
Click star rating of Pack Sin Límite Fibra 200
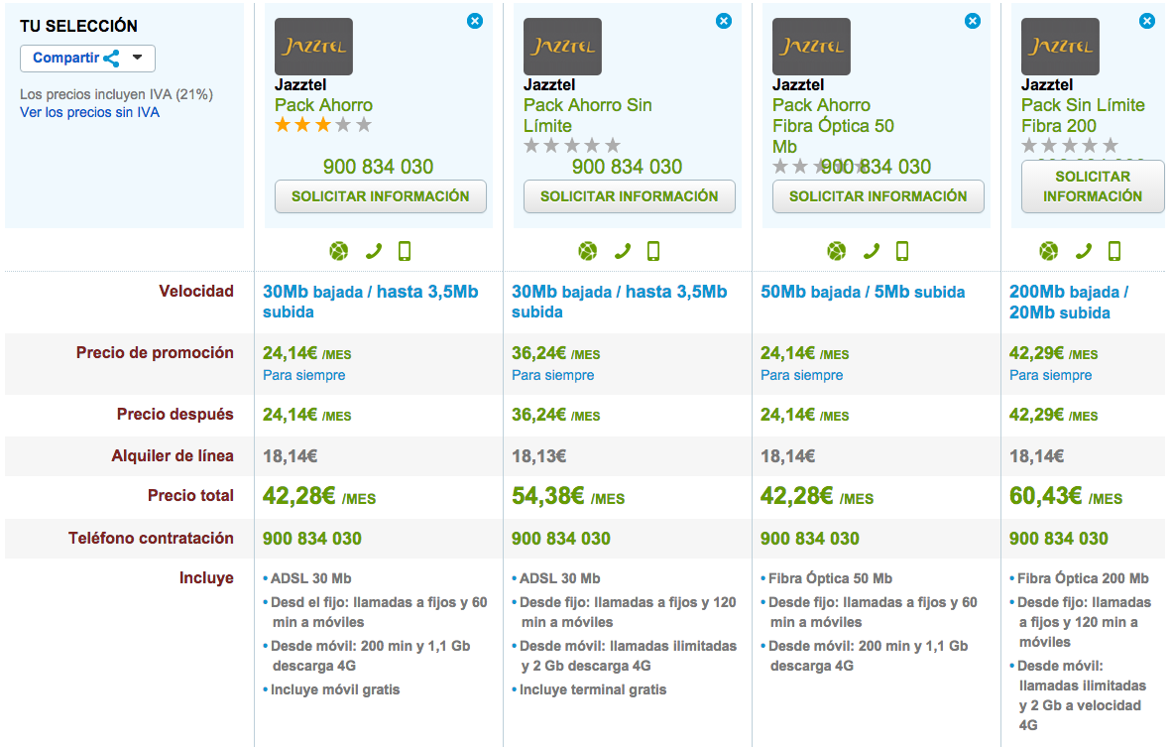tap(1070, 145)
